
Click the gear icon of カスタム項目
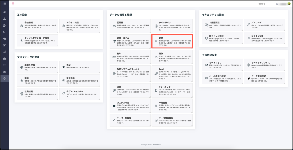click(114, 106)
